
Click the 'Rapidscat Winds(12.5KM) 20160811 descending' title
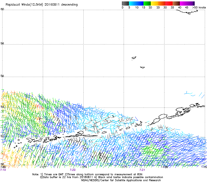42,4
